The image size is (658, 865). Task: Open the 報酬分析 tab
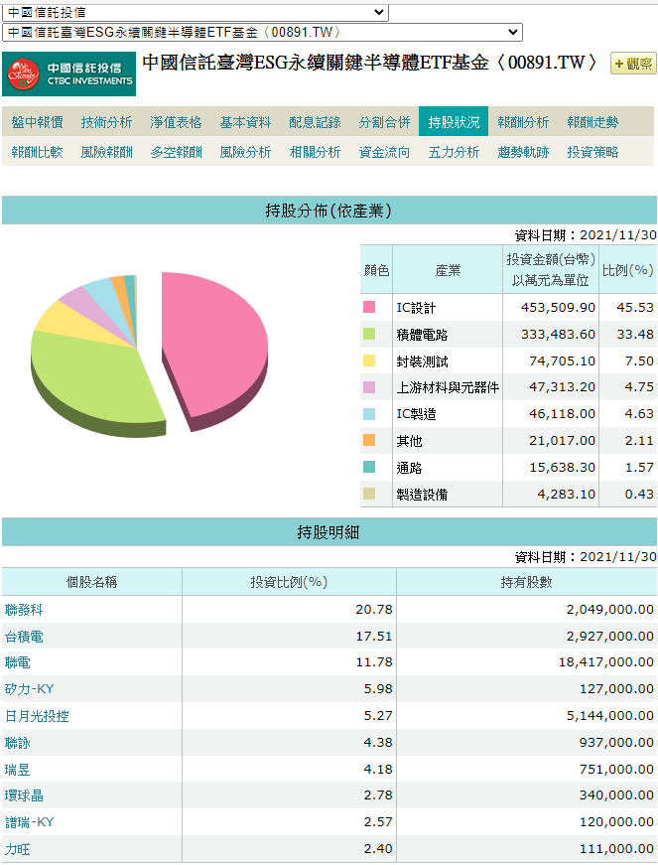click(x=523, y=122)
